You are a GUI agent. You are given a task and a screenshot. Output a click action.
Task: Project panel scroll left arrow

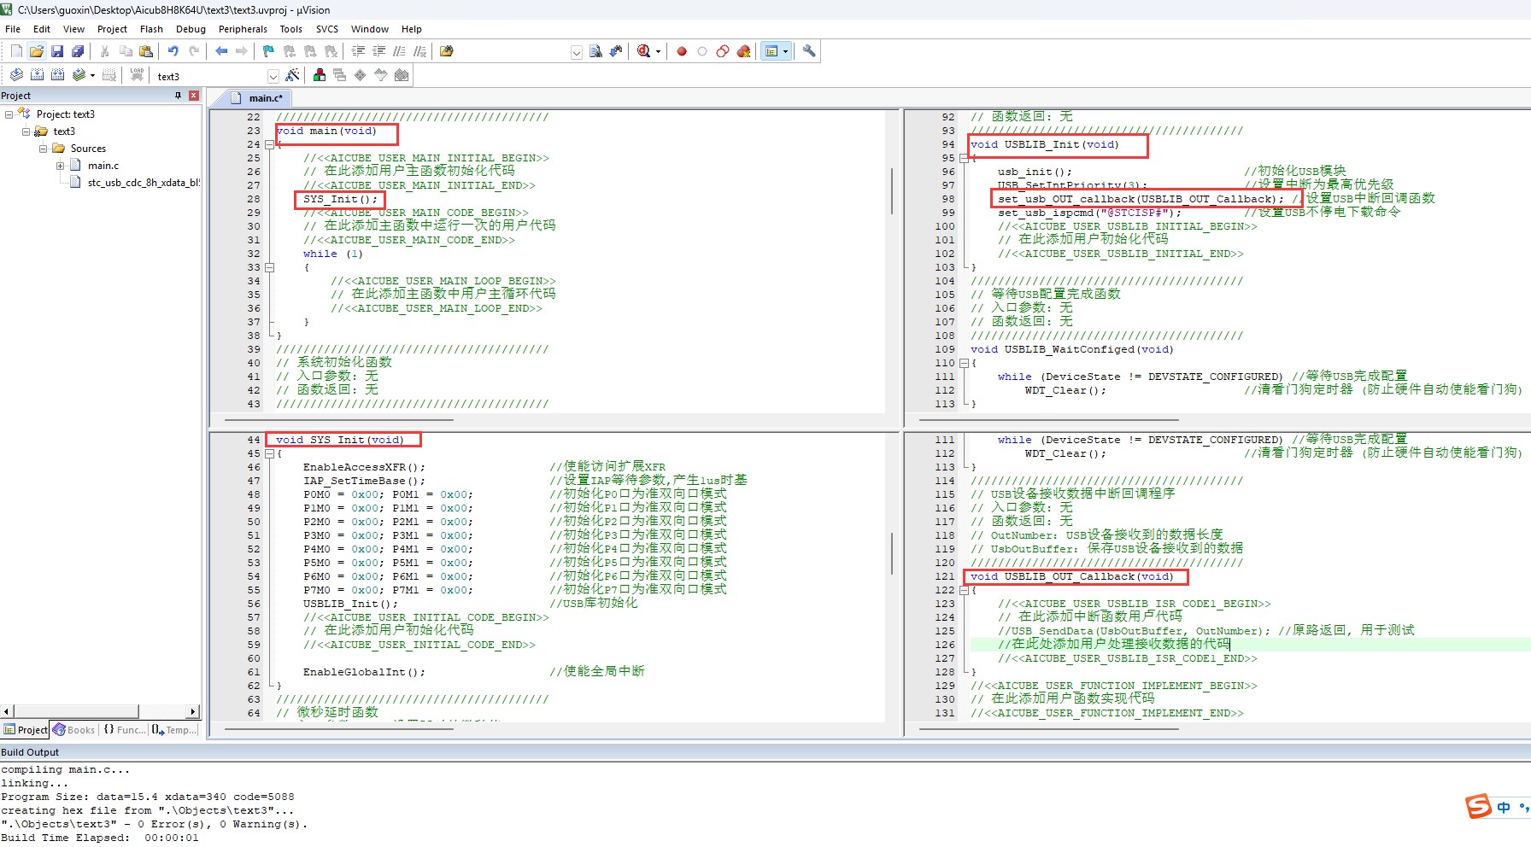pos(7,711)
